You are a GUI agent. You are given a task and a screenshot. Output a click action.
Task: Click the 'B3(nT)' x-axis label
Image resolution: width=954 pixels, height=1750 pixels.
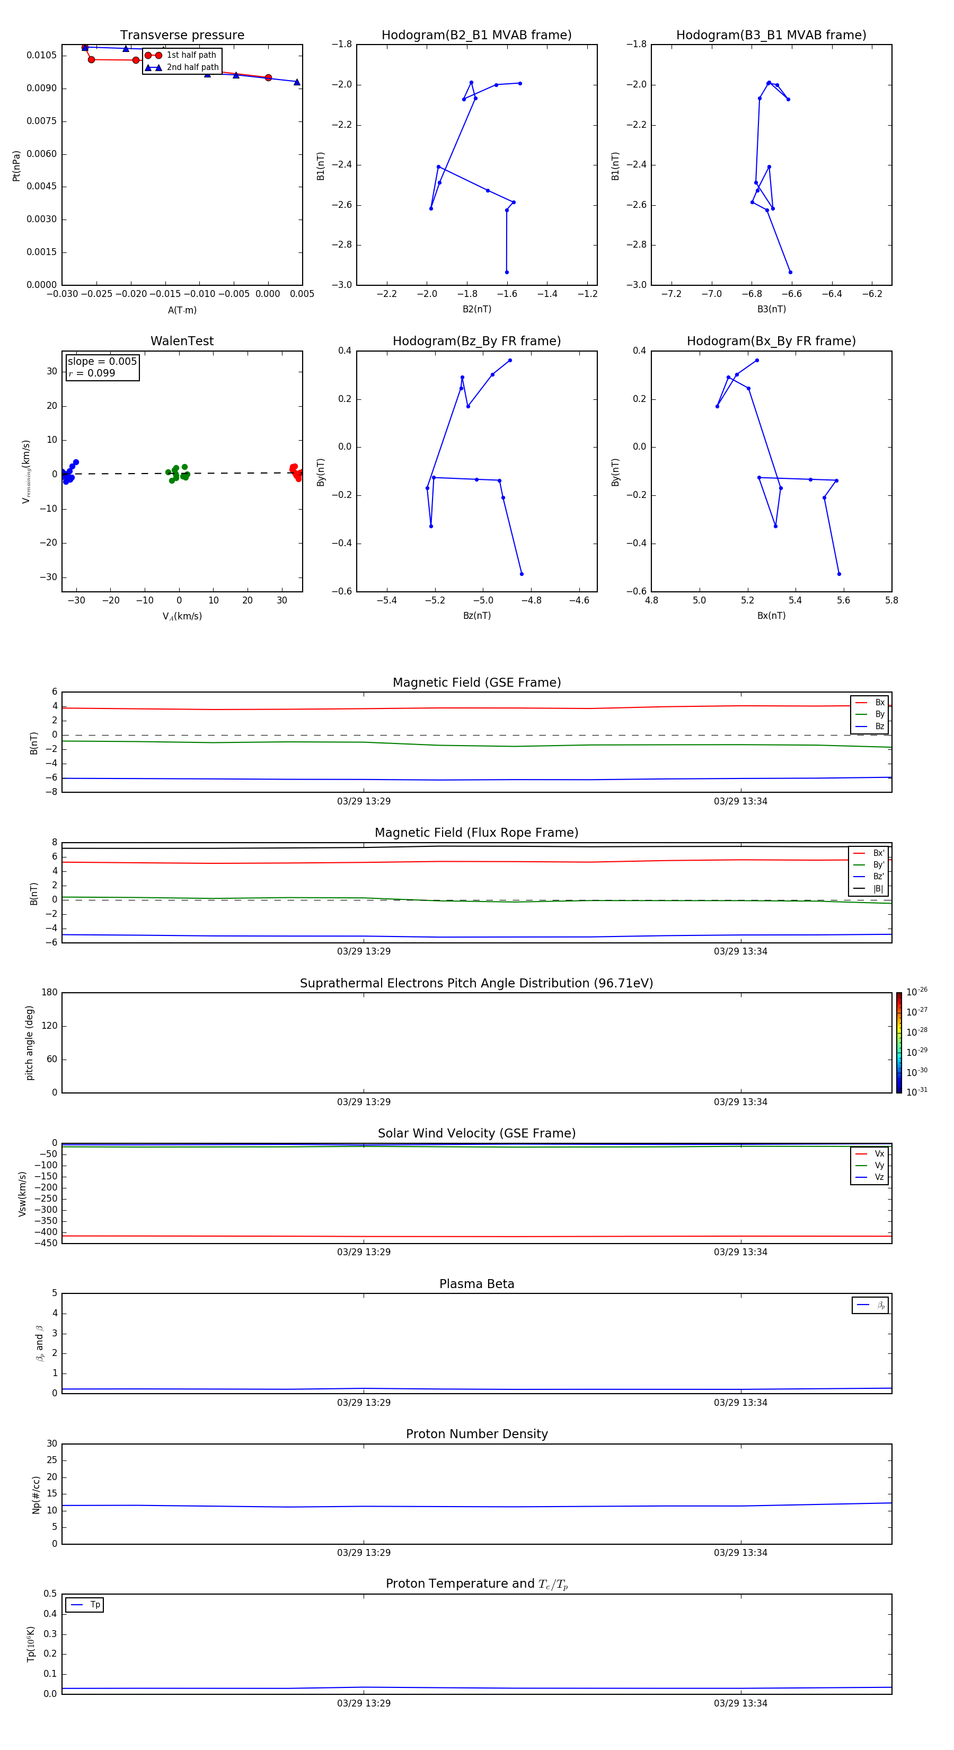coord(771,309)
